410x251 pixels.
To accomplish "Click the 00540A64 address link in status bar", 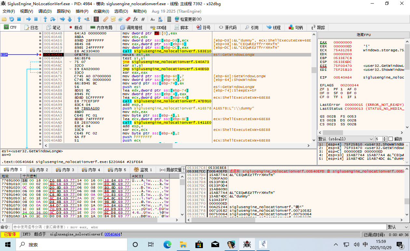I will [x=112, y=234].
